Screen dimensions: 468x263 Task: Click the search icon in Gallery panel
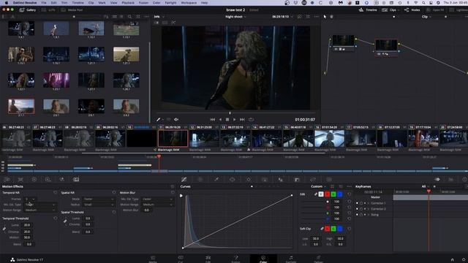[x=129, y=17]
